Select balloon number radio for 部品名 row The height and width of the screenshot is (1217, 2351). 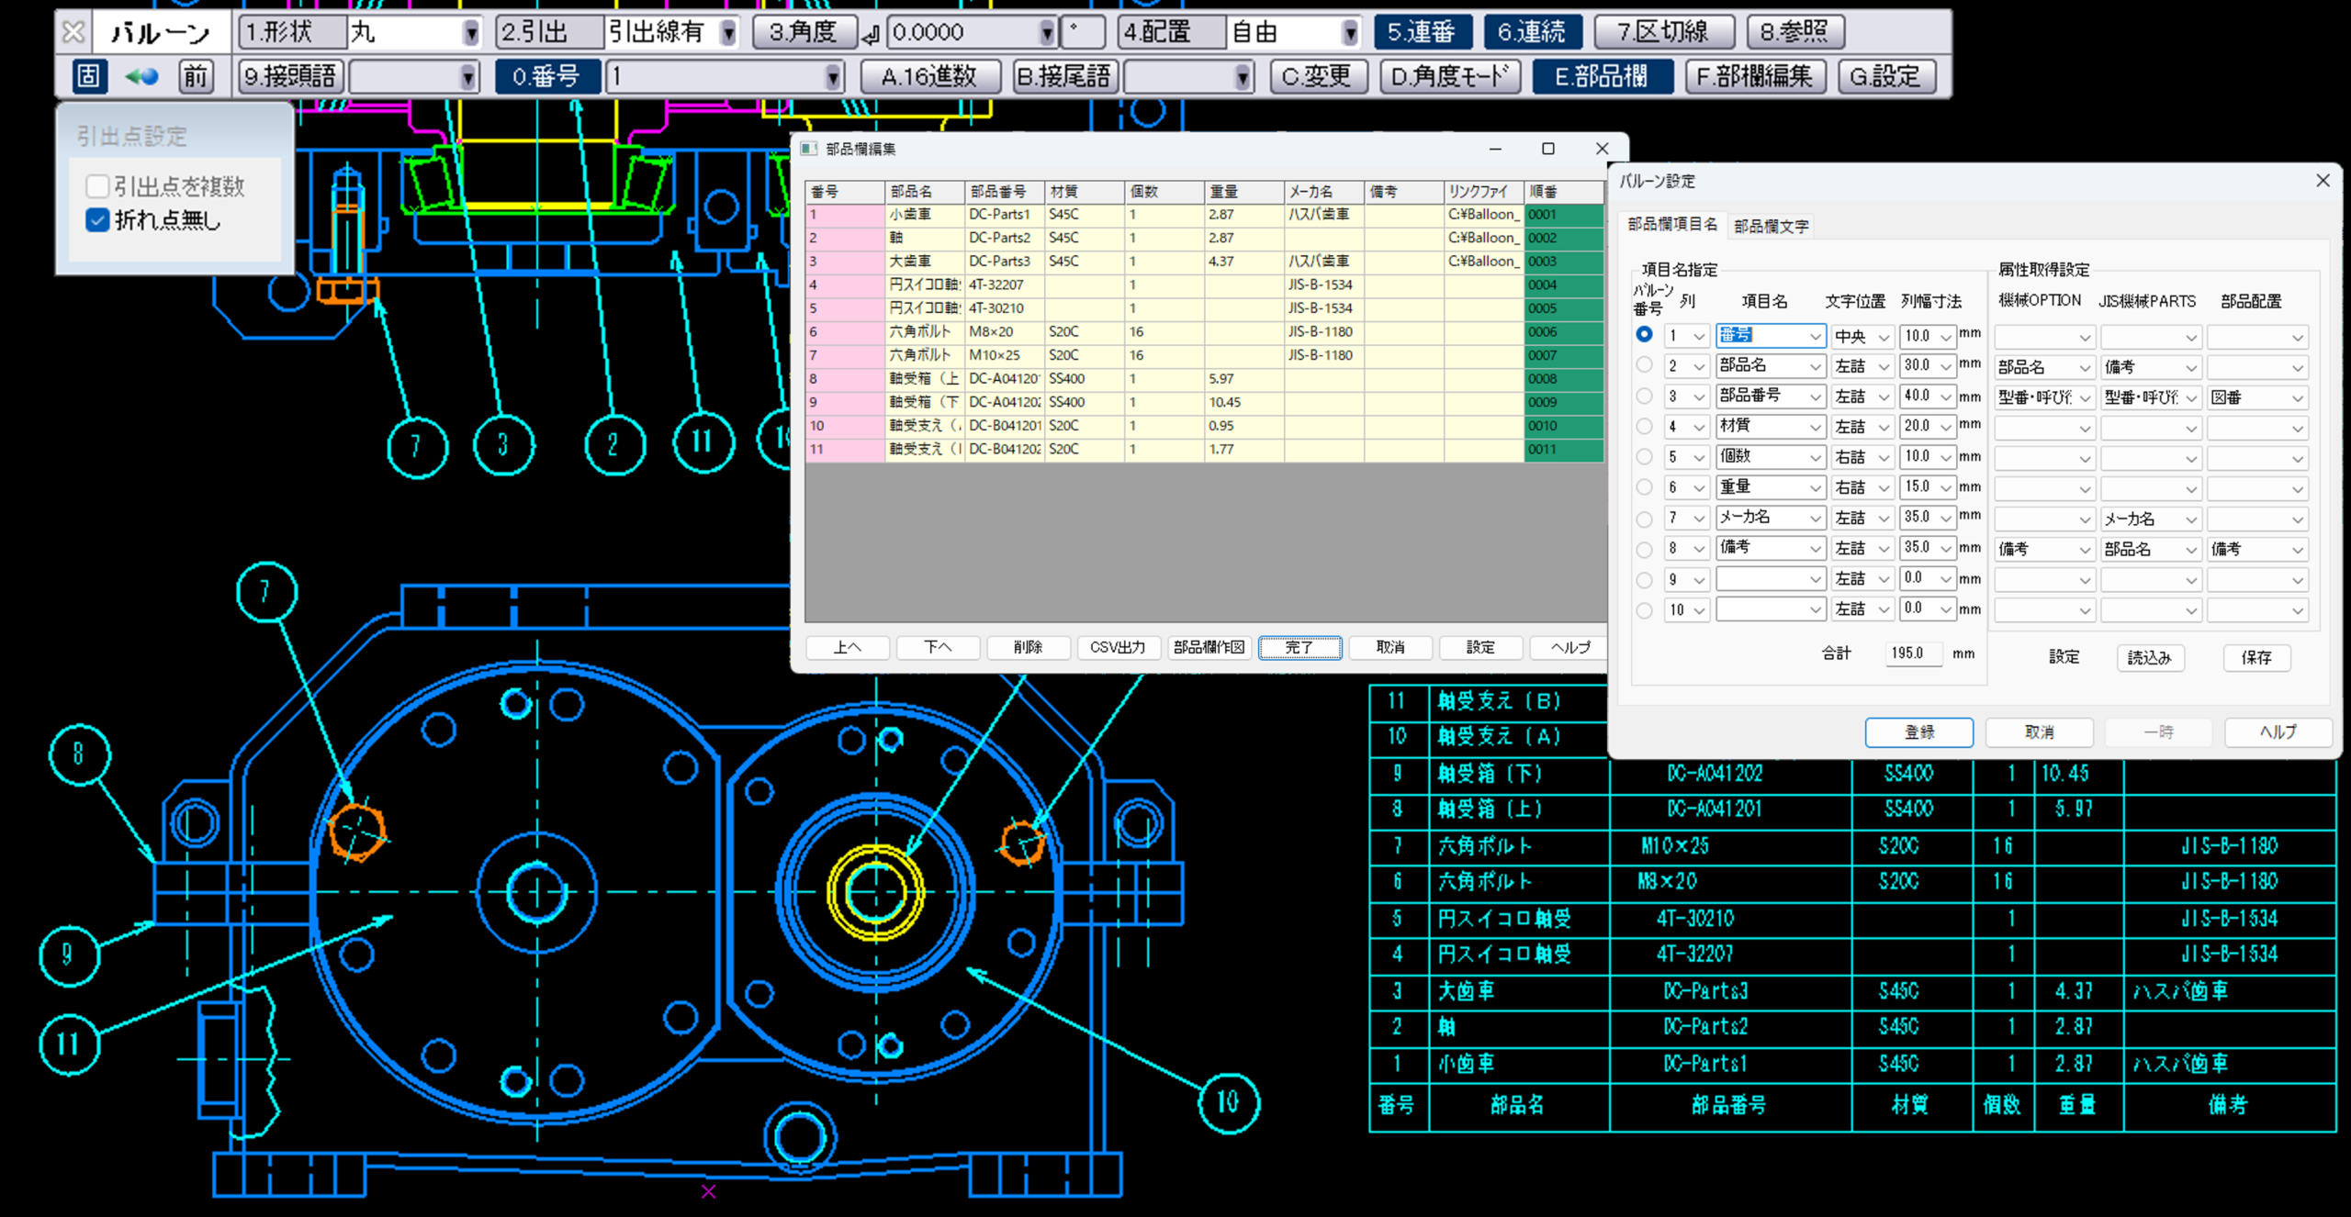point(1644,365)
